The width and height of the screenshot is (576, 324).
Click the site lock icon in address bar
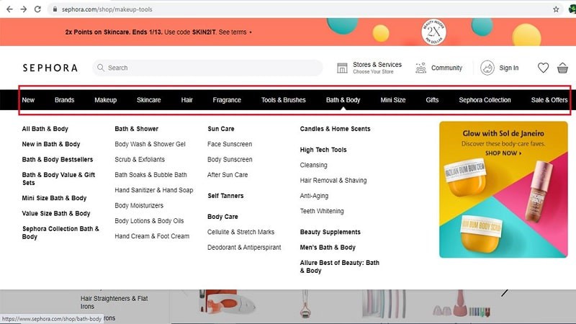55,9
